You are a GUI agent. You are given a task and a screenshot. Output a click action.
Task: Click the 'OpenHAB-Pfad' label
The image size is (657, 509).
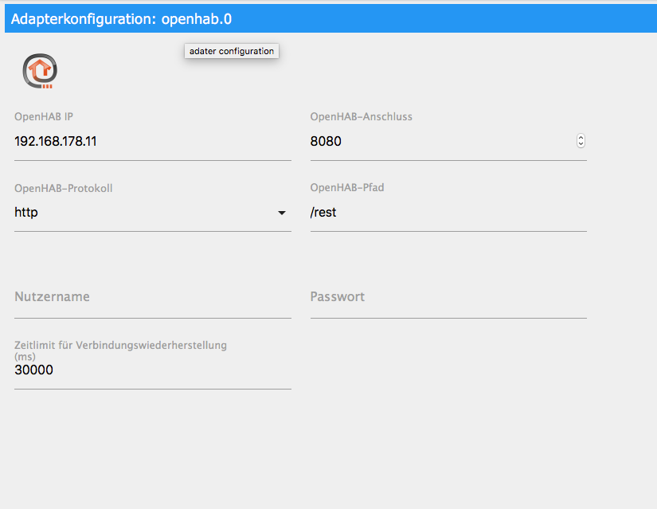[x=347, y=187]
